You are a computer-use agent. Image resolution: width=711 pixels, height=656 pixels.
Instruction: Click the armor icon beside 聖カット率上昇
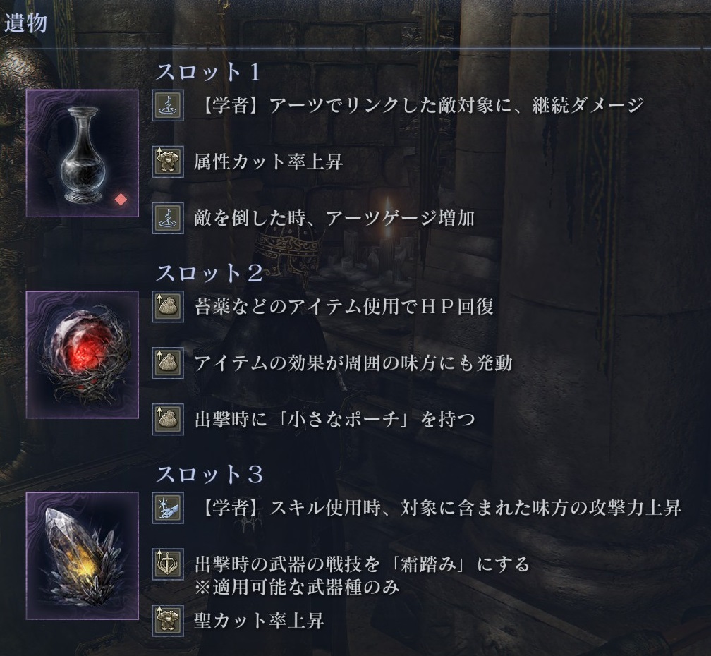click(168, 621)
